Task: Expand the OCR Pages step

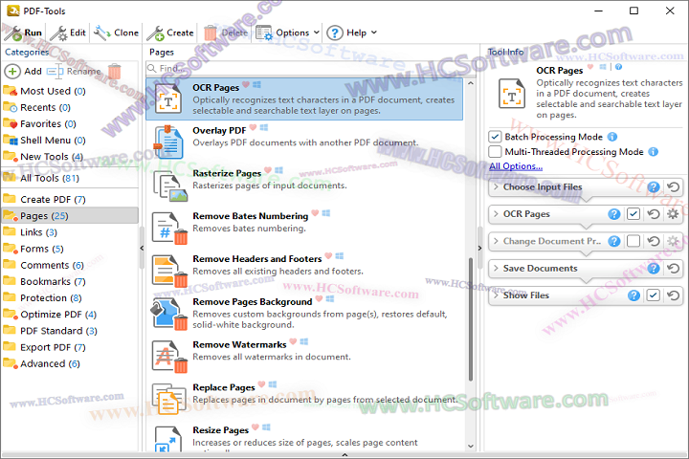Action: click(496, 214)
